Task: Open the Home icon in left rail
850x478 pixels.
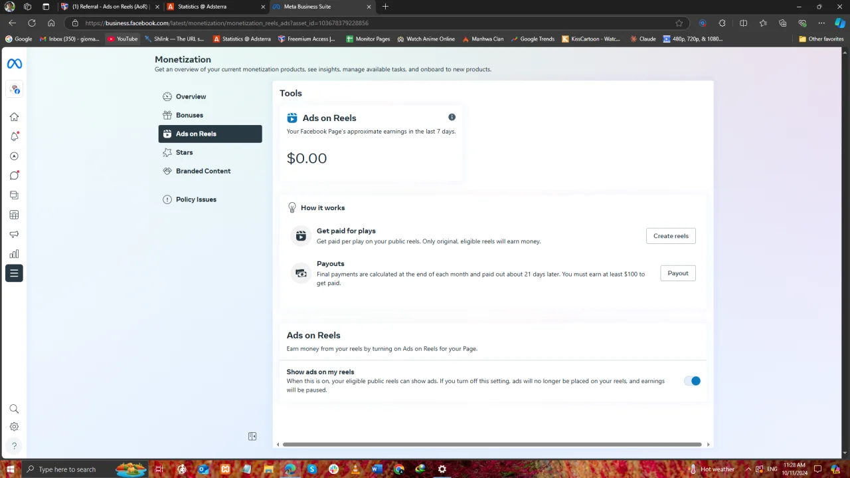Action: click(x=14, y=117)
